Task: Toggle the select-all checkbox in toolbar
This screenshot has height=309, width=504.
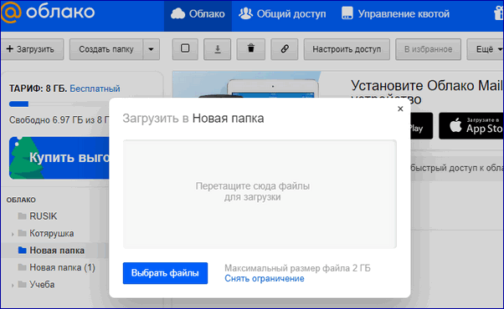Action: coord(185,49)
